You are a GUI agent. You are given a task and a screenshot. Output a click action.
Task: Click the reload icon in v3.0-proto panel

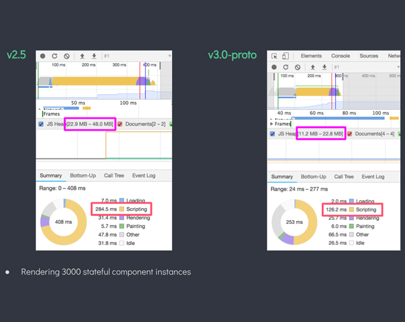pos(286,67)
